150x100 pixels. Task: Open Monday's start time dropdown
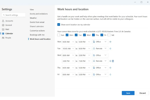(x=68, y=42)
